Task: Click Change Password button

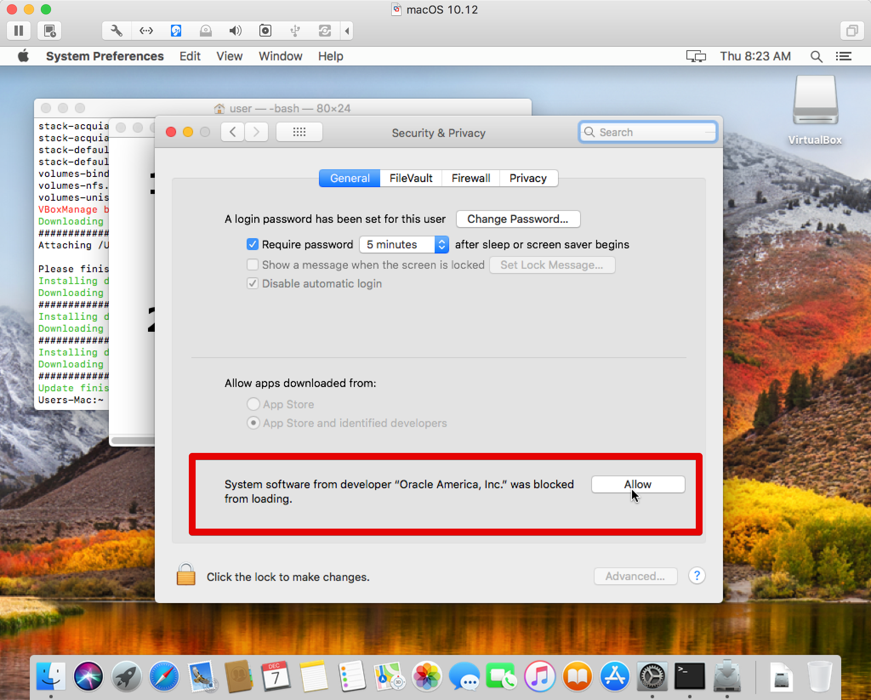Action: (518, 219)
